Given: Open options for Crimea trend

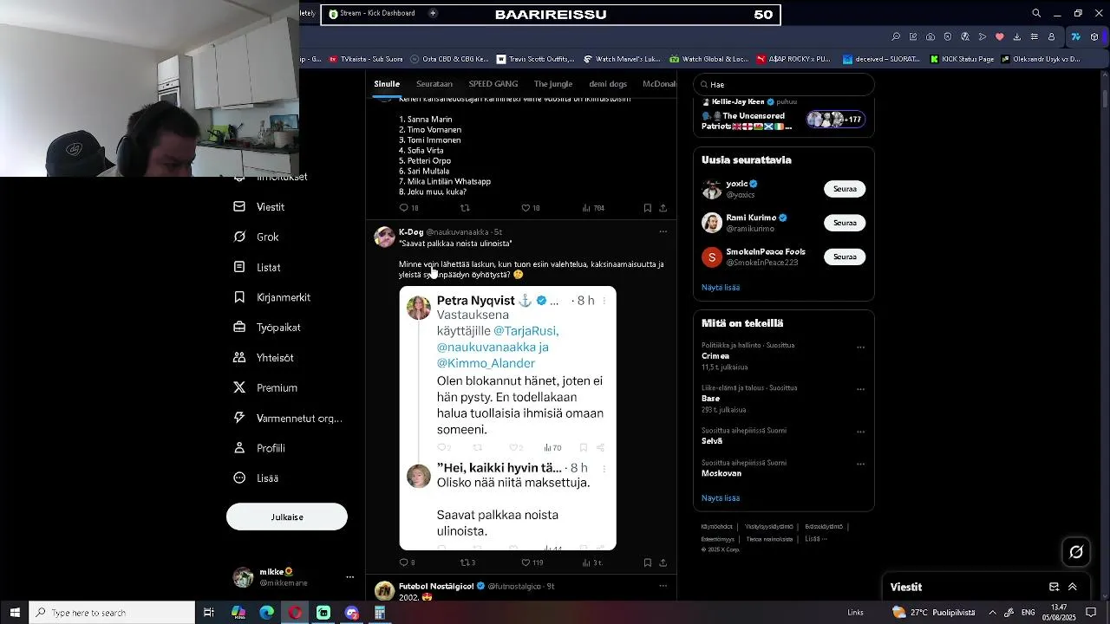Looking at the screenshot, I should point(861,348).
